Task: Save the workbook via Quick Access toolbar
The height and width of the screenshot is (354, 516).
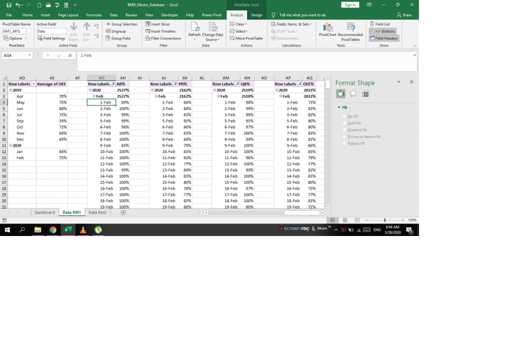Action: (9, 5)
